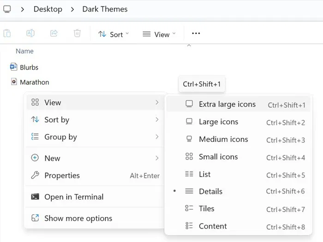The image size is (323, 242).
Task: Open the Sort dropdown in toolbar
Action: coord(114,34)
